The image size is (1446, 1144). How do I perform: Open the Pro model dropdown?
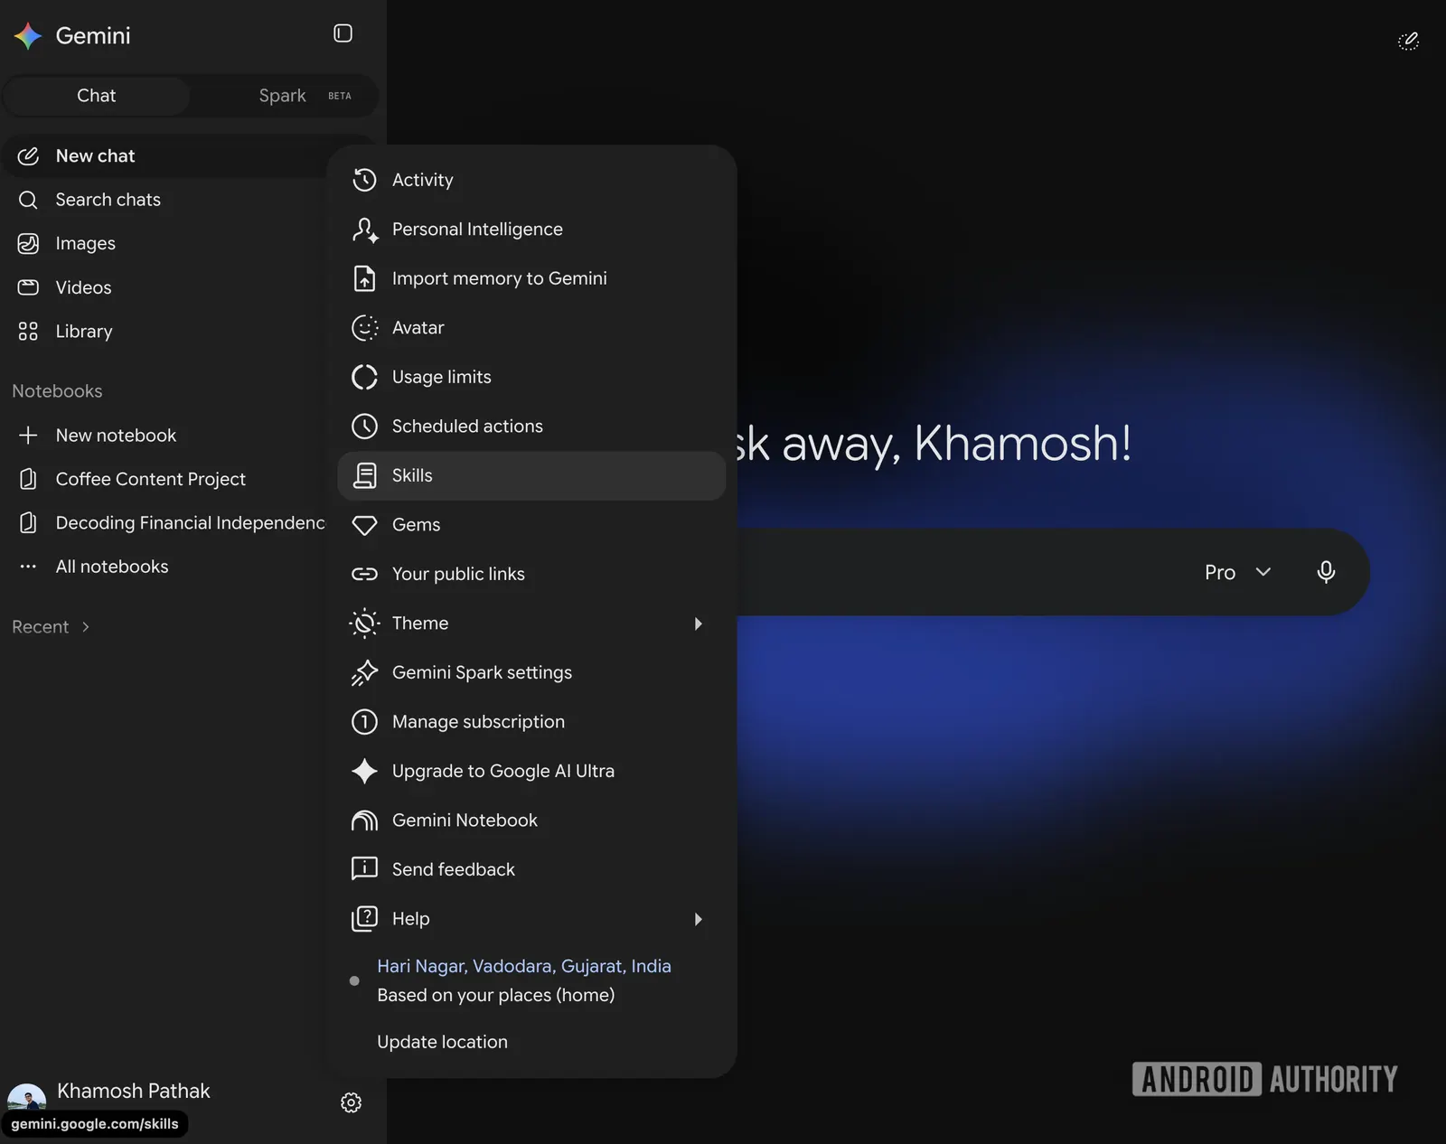click(x=1238, y=572)
